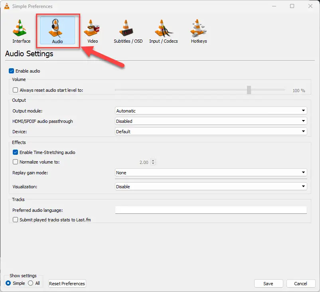The image size is (320, 292).
Task: Click the Reset Preferences button
Action: coord(67,284)
